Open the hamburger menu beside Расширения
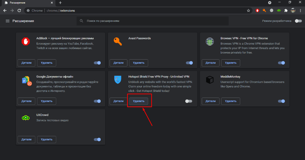 8,21
